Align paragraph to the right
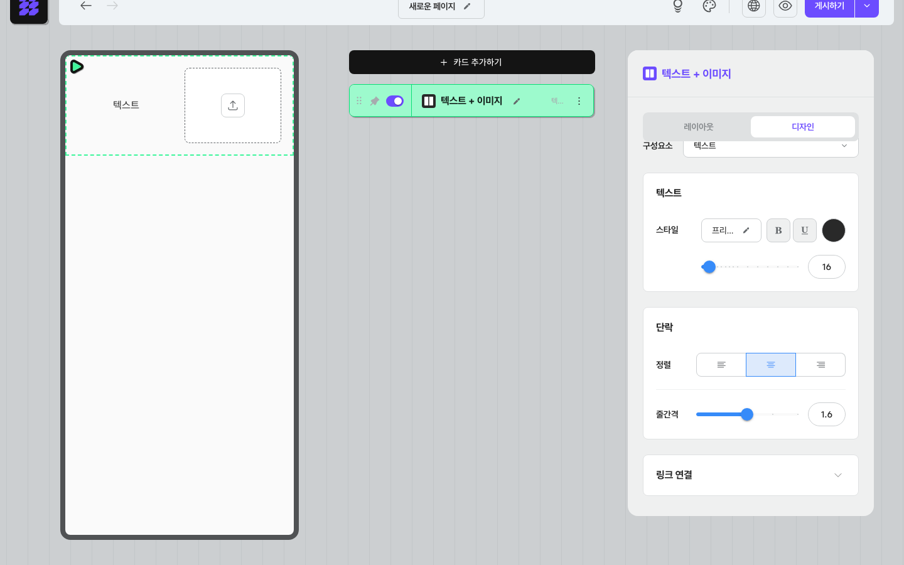 [821, 365]
